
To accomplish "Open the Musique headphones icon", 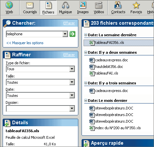I will point(66,5).
